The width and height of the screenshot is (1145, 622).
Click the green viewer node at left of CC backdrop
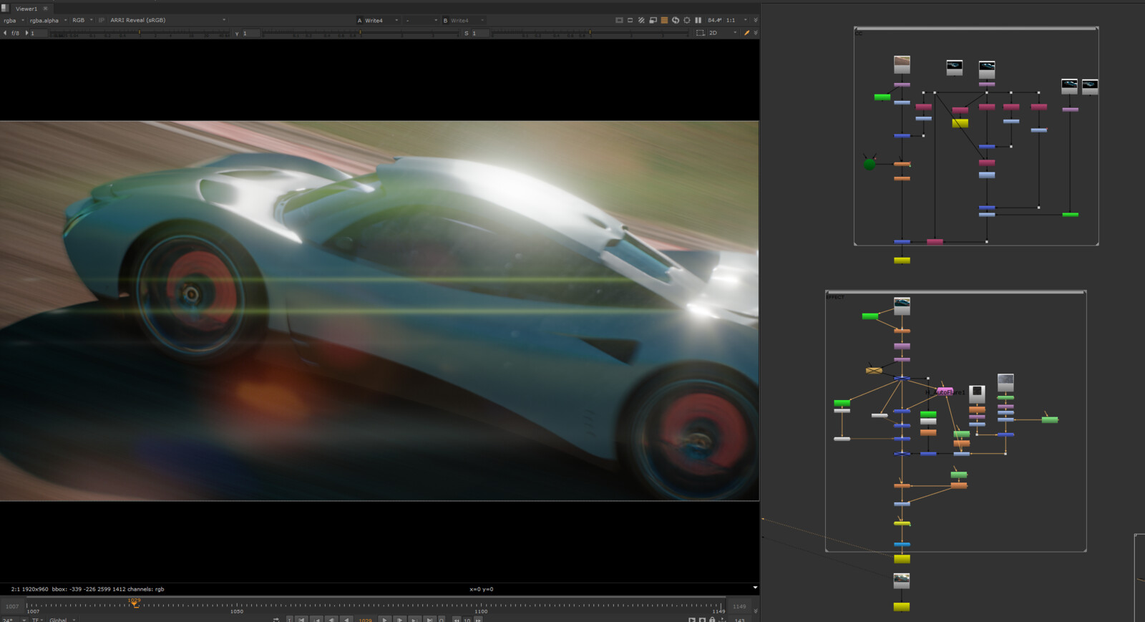(x=869, y=164)
